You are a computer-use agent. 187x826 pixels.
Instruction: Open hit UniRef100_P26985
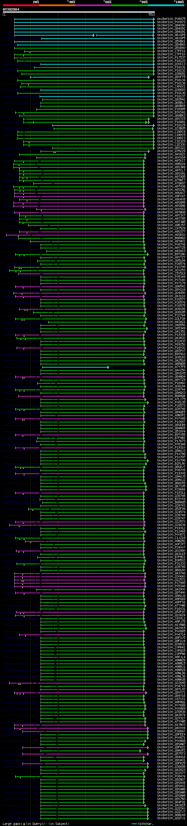tap(171, 109)
